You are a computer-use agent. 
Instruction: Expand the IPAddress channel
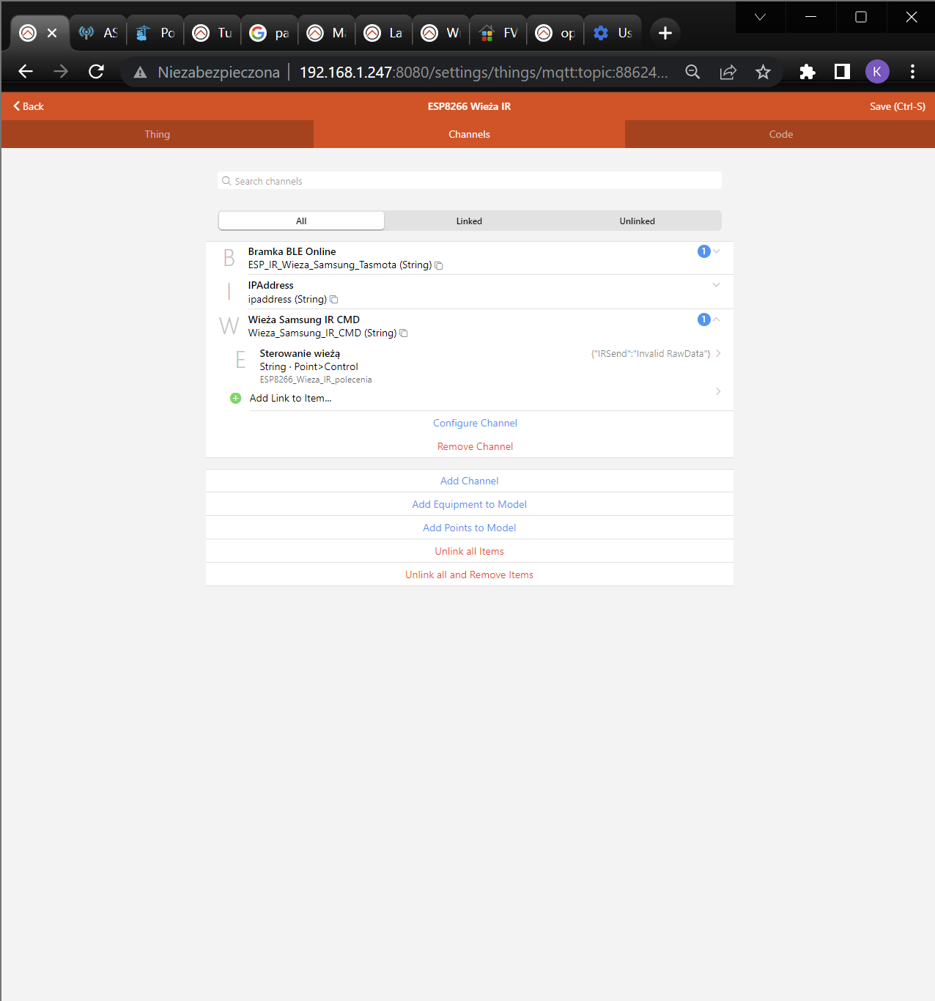point(717,285)
